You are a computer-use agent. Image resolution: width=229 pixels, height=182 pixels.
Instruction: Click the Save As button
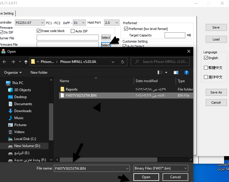(x=216, y=92)
